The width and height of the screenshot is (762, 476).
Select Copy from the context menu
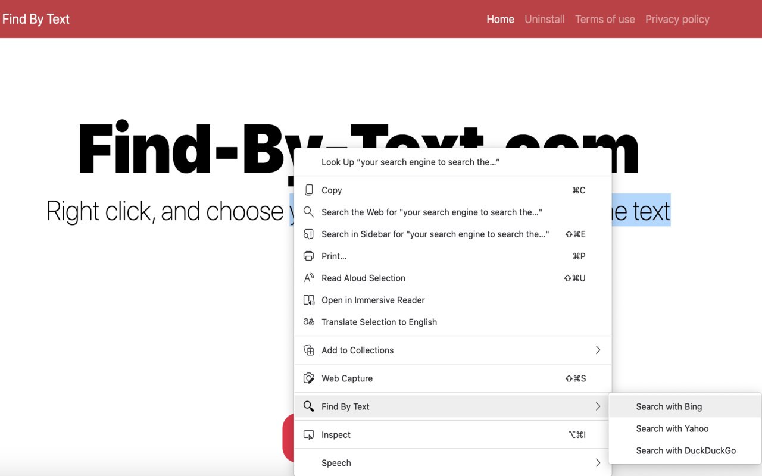[x=453, y=190]
